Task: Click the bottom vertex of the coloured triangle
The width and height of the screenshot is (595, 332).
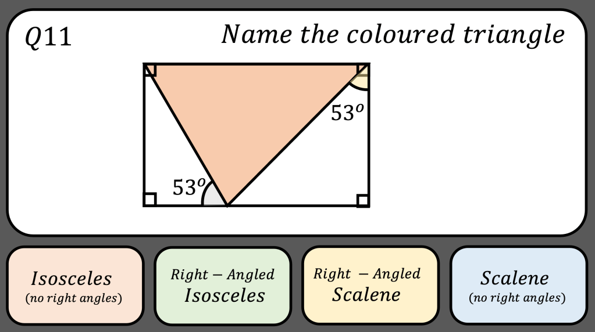Action: pyautogui.click(x=227, y=205)
